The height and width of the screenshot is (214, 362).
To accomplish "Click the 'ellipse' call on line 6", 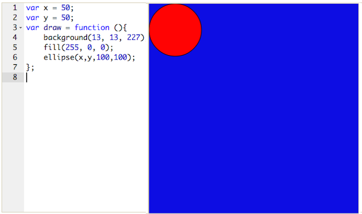I will (x=59, y=57).
